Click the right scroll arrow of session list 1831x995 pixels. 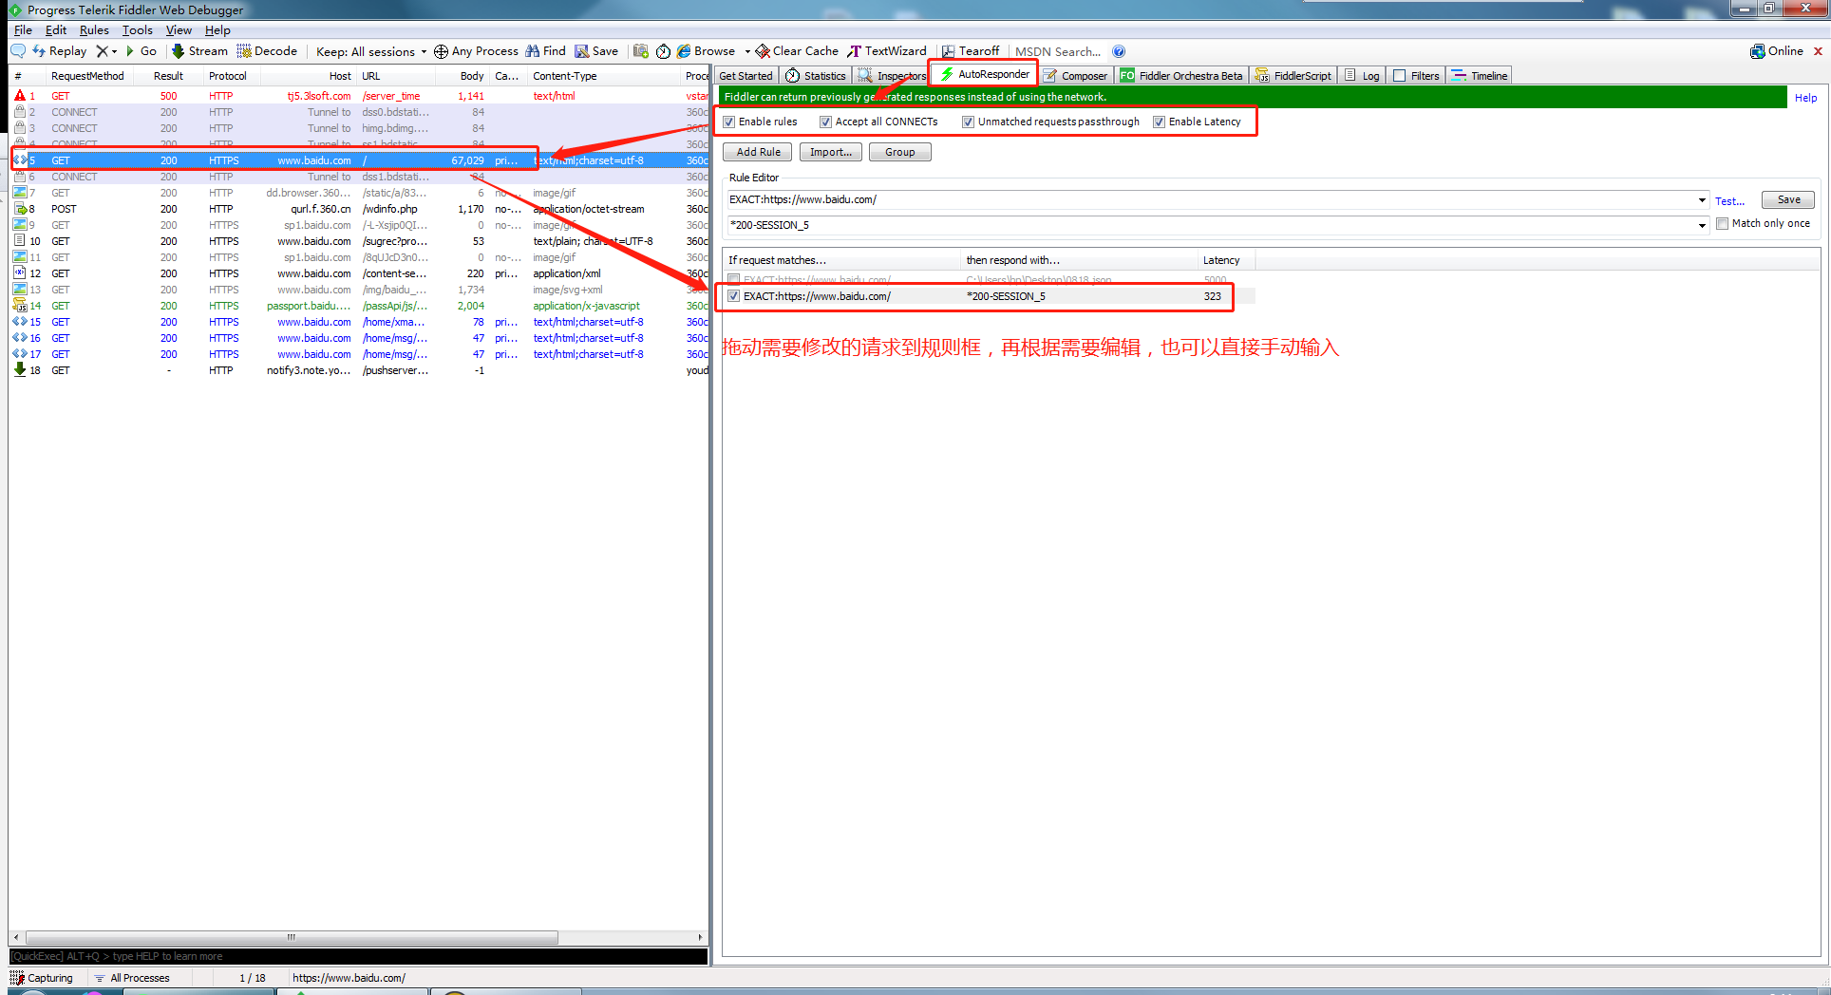[701, 937]
